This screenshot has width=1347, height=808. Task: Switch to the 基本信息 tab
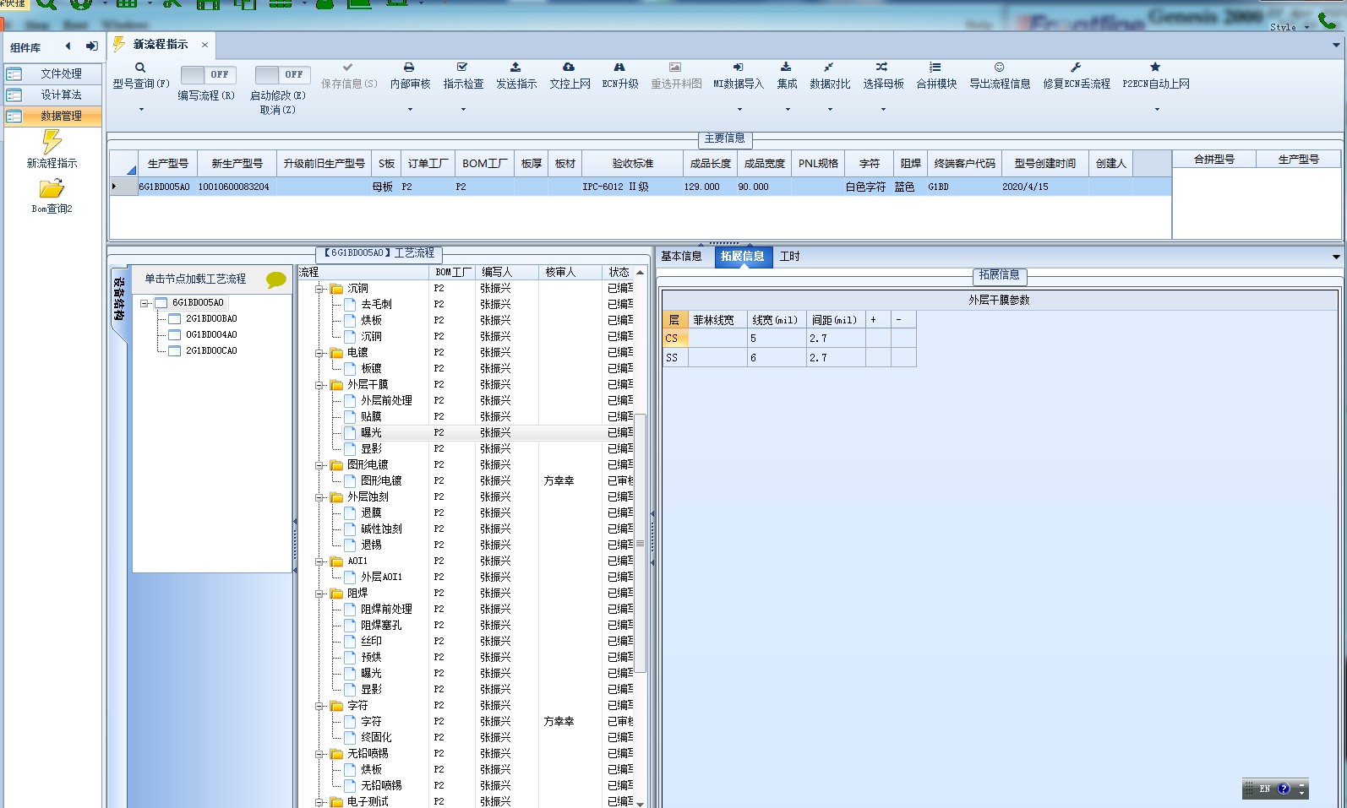(x=681, y=257)
